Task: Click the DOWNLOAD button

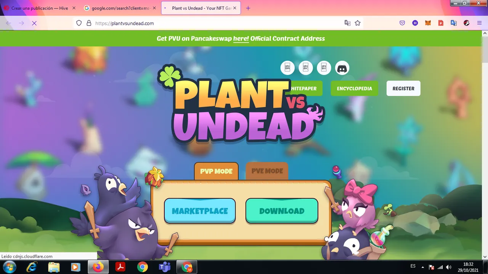Action: (x=282, y=211)
